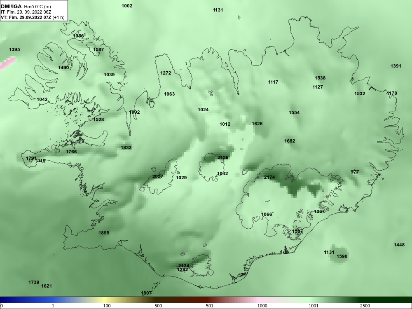Click the 1791 value at Snæfellsjökull
This screenshot has width=412, height=309.
point(31,158)
